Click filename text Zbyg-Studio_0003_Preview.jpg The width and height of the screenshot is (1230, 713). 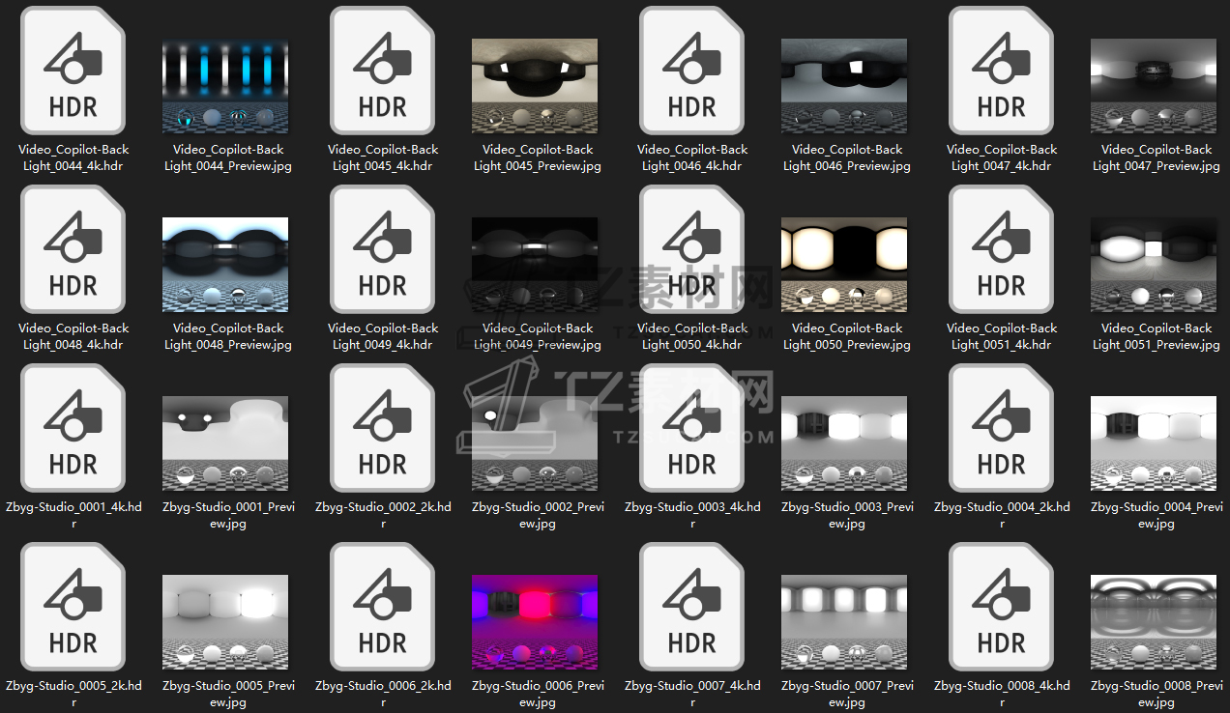pyautogui.click(x=847, y=515)
